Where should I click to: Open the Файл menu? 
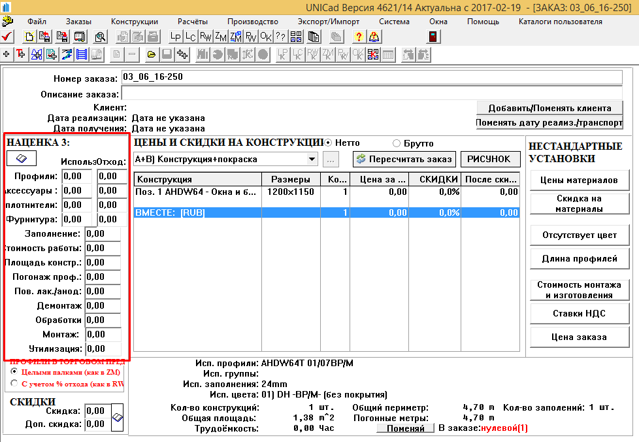[37, 22]
